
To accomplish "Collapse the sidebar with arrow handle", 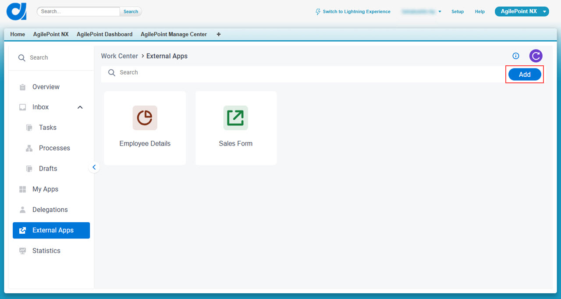I will [94, 167].
